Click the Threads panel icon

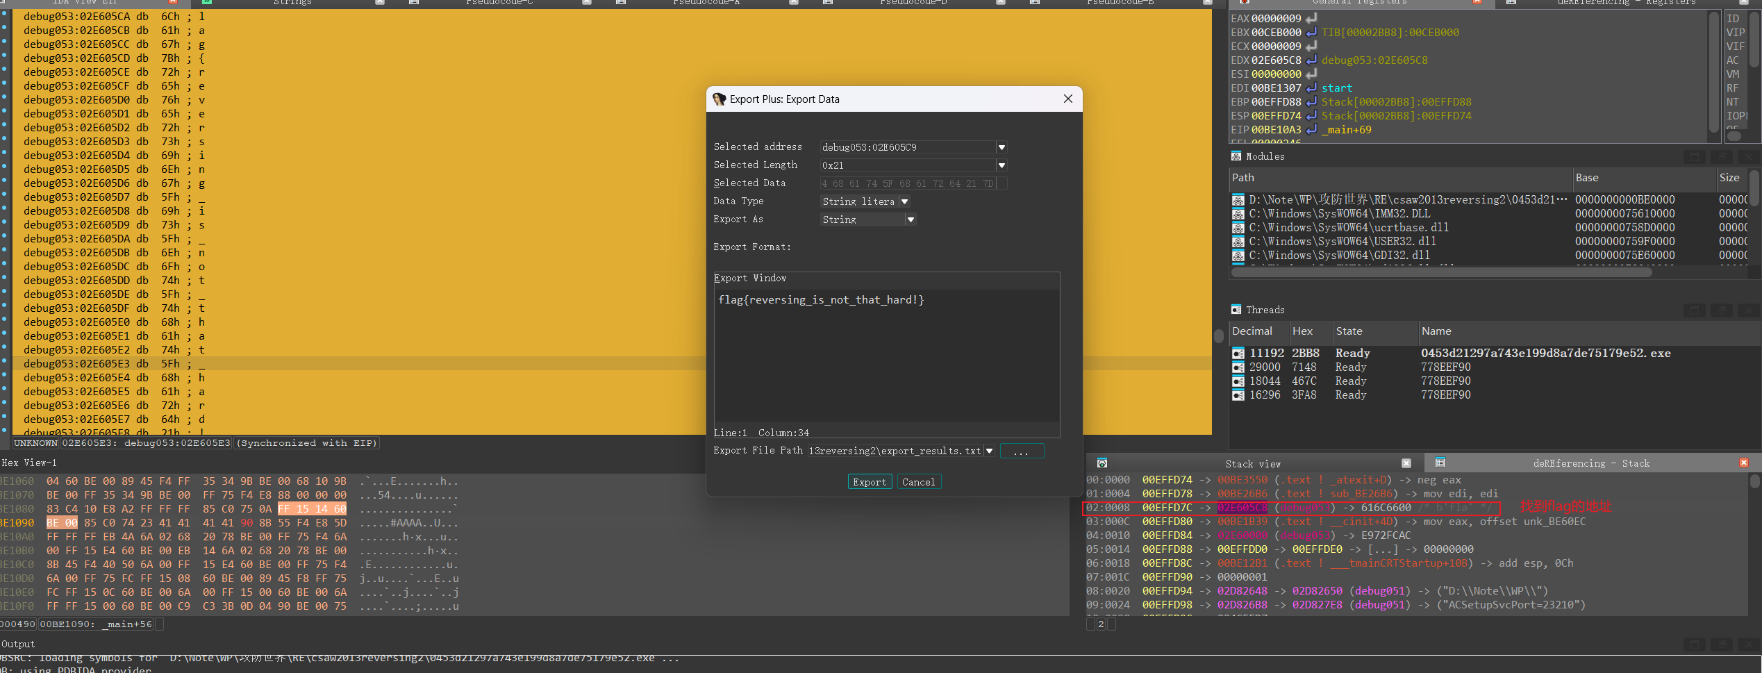[x=1236, y=310]
